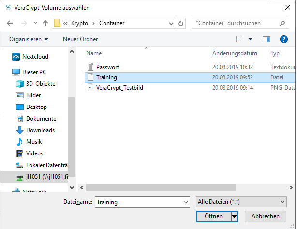Expand the Öffnen button split arrow
Viewport: 297px width, 229px height.
point(234,216)
